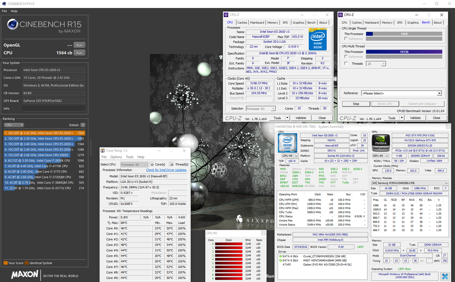Open the Options menu in Core Temp

tap(116, 157)
